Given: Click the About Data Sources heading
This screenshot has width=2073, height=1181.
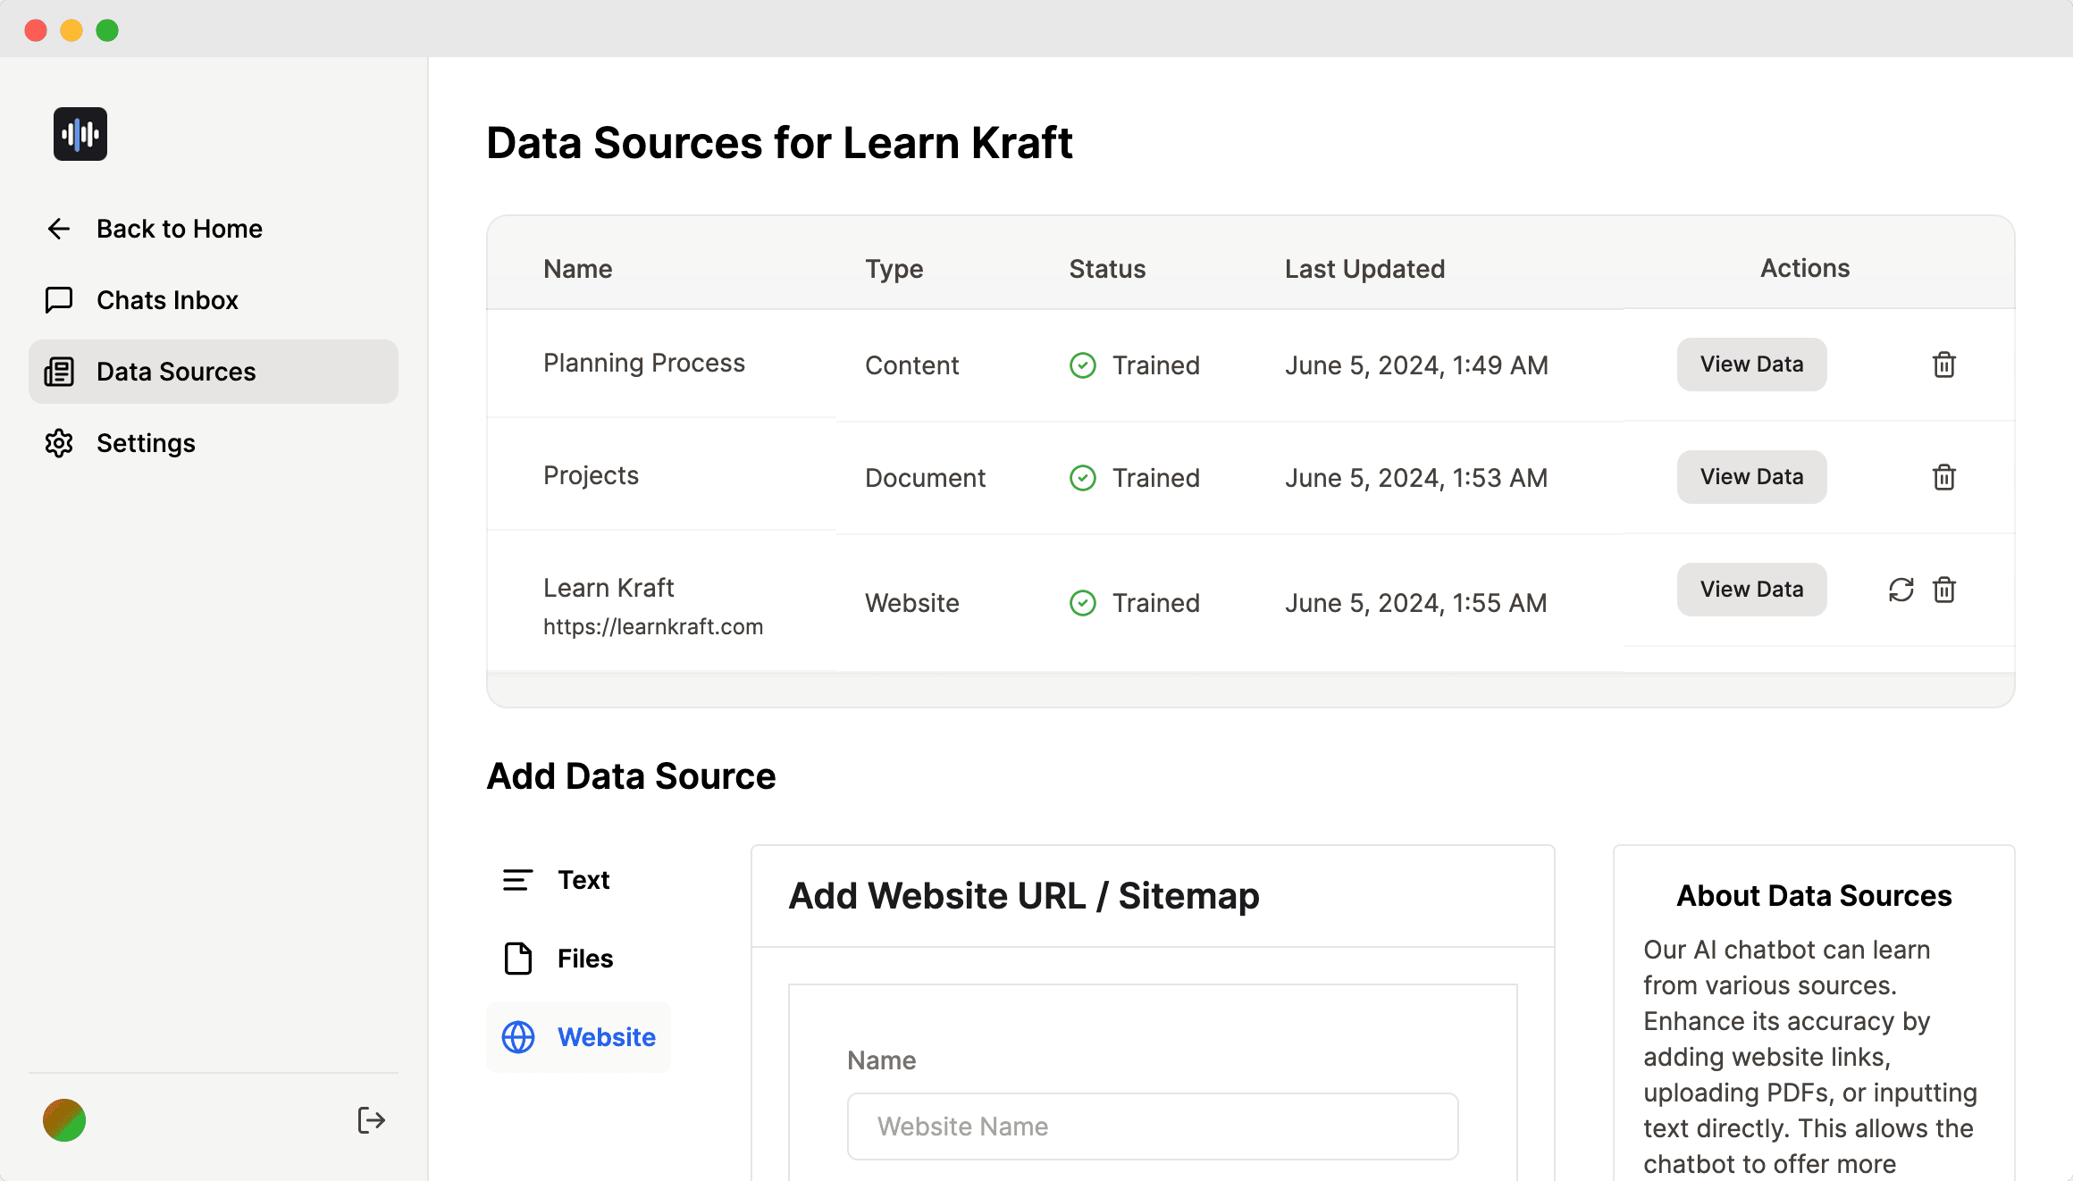Looking at the screenshot, I should coord(1814,896).
